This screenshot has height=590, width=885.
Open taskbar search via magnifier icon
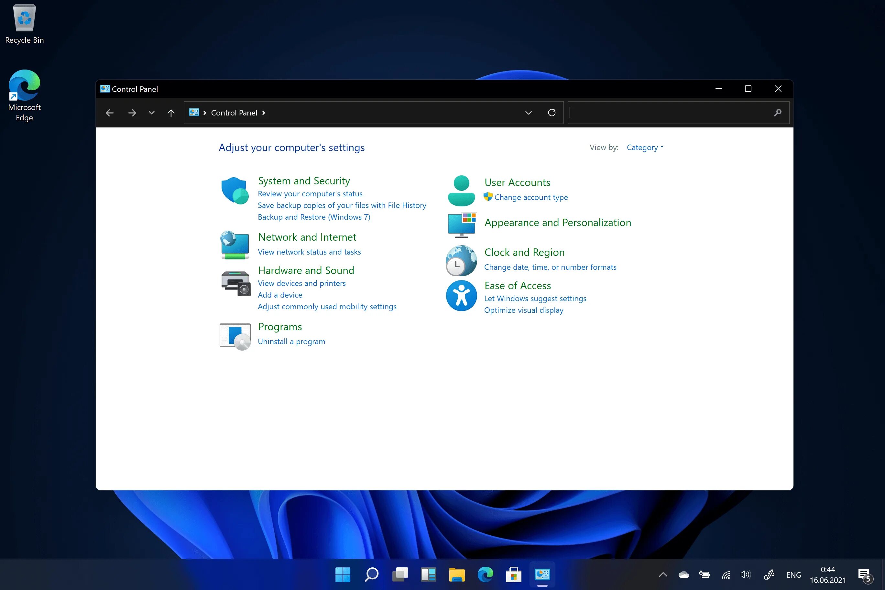371,574
